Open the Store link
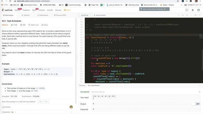 67,10
